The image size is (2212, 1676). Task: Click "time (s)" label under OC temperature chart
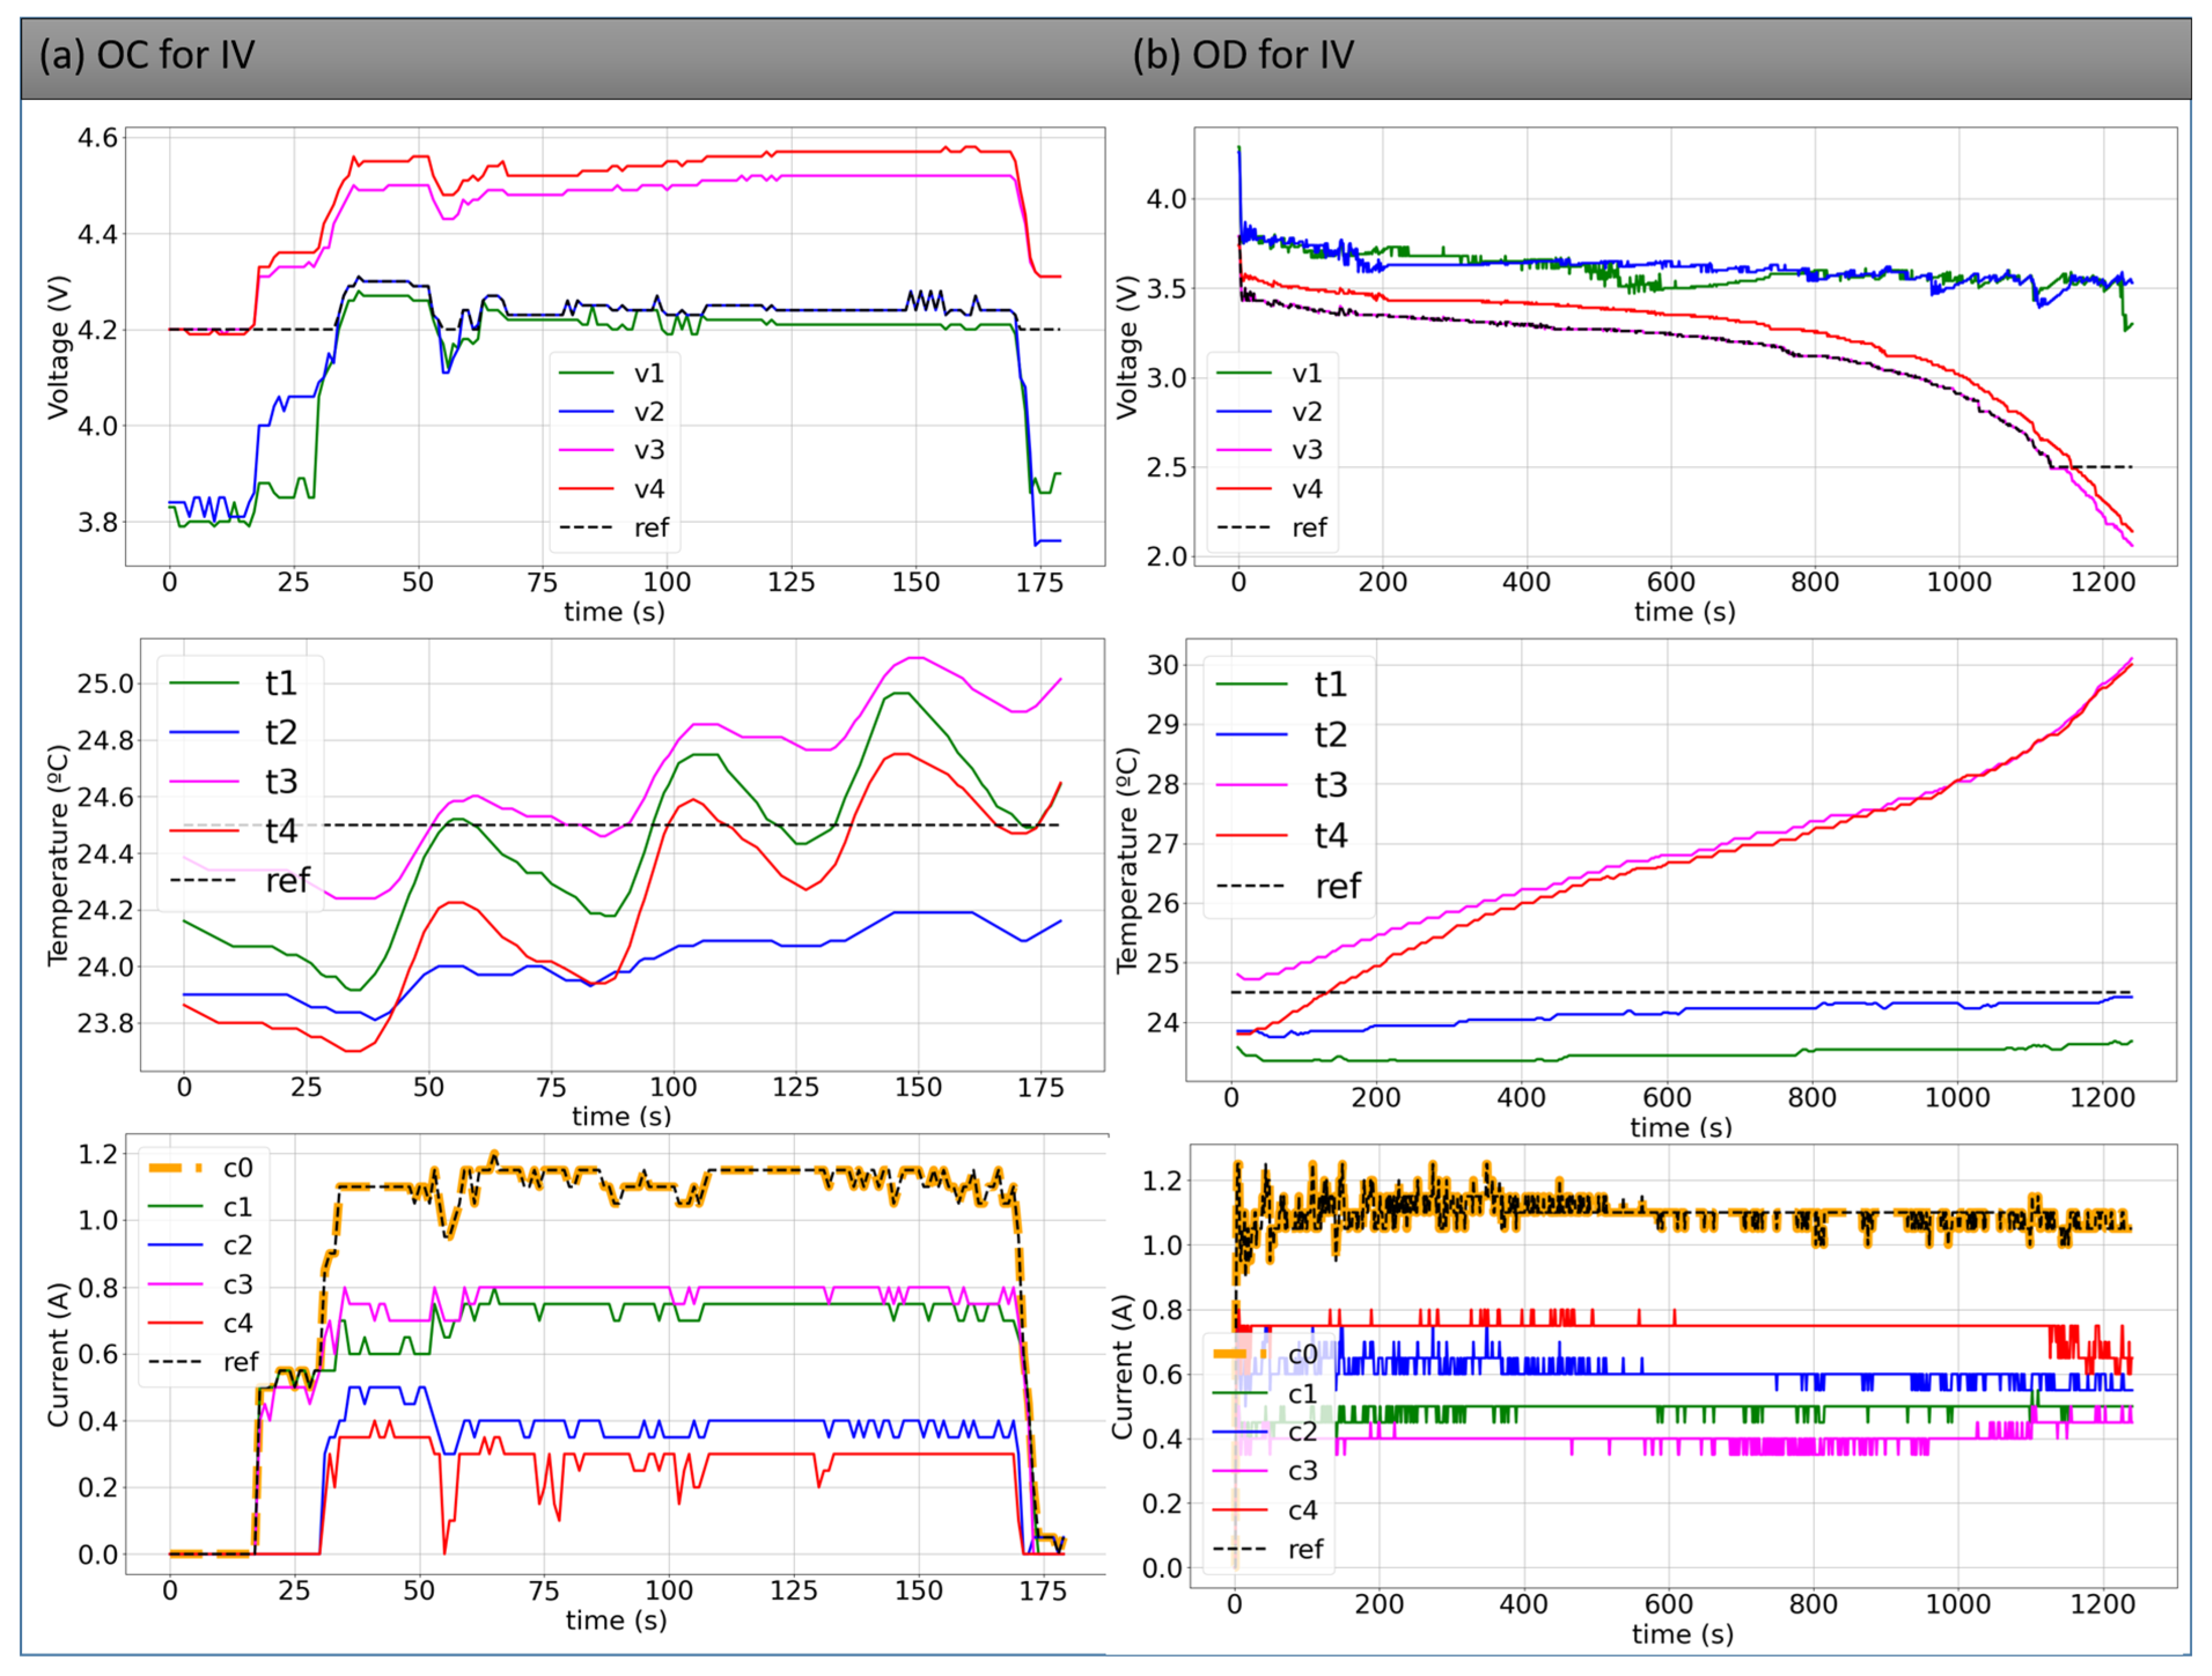(621, 1116)
